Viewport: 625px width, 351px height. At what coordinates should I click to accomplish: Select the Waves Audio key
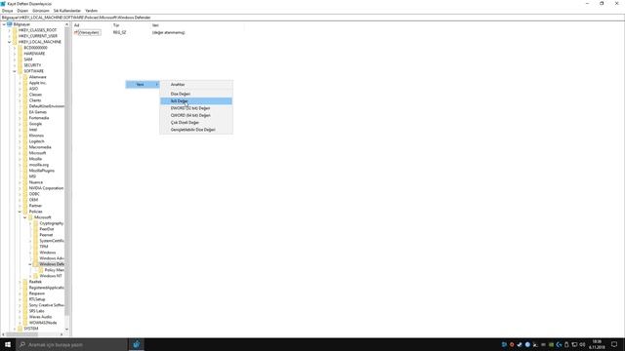[40, 317]
